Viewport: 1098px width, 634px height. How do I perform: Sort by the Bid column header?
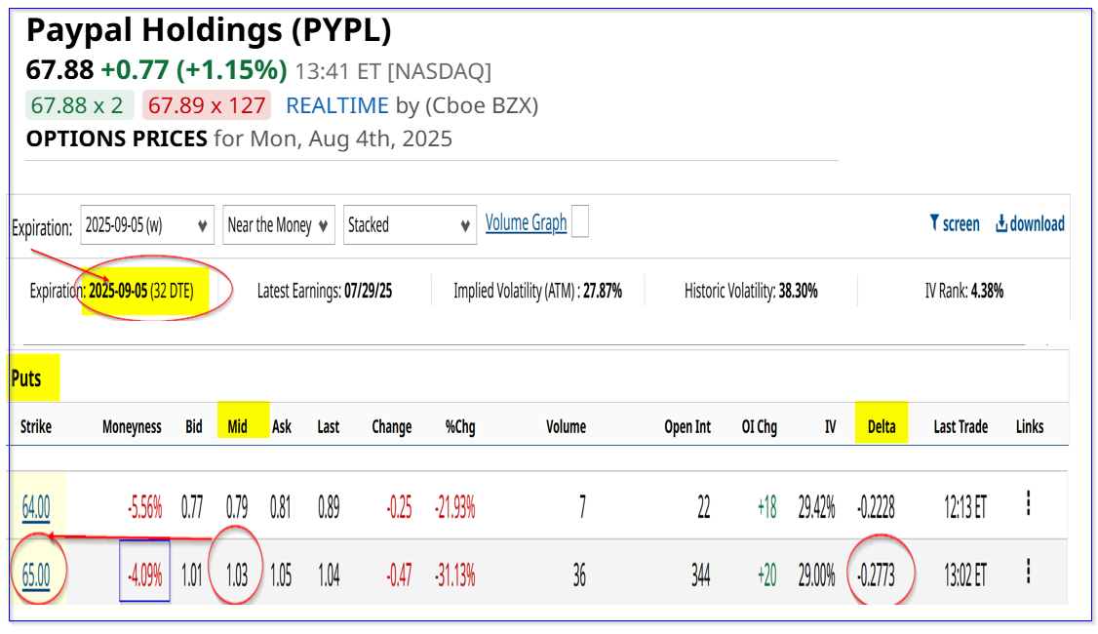pyautogui.click(x=194, y=426)
